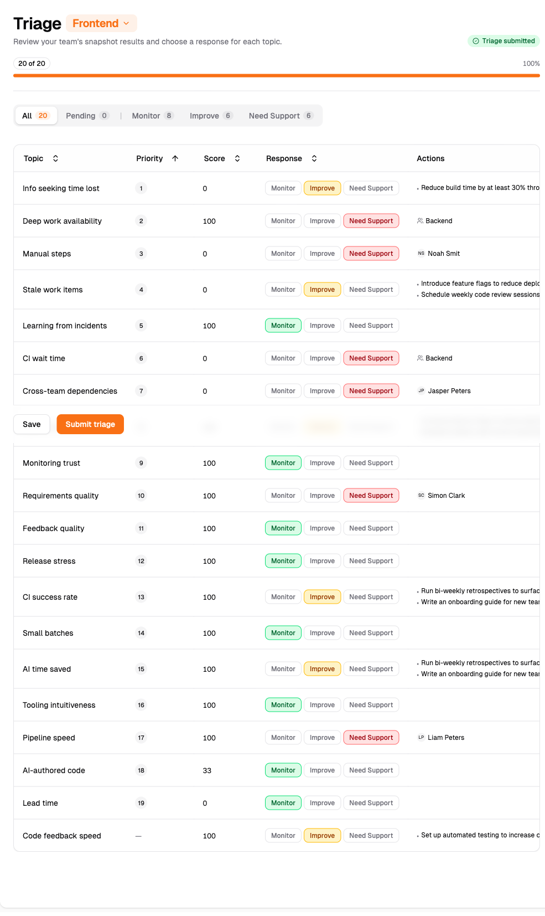
Task: Click the sort icon next to Topic
Action: [55, 158]
